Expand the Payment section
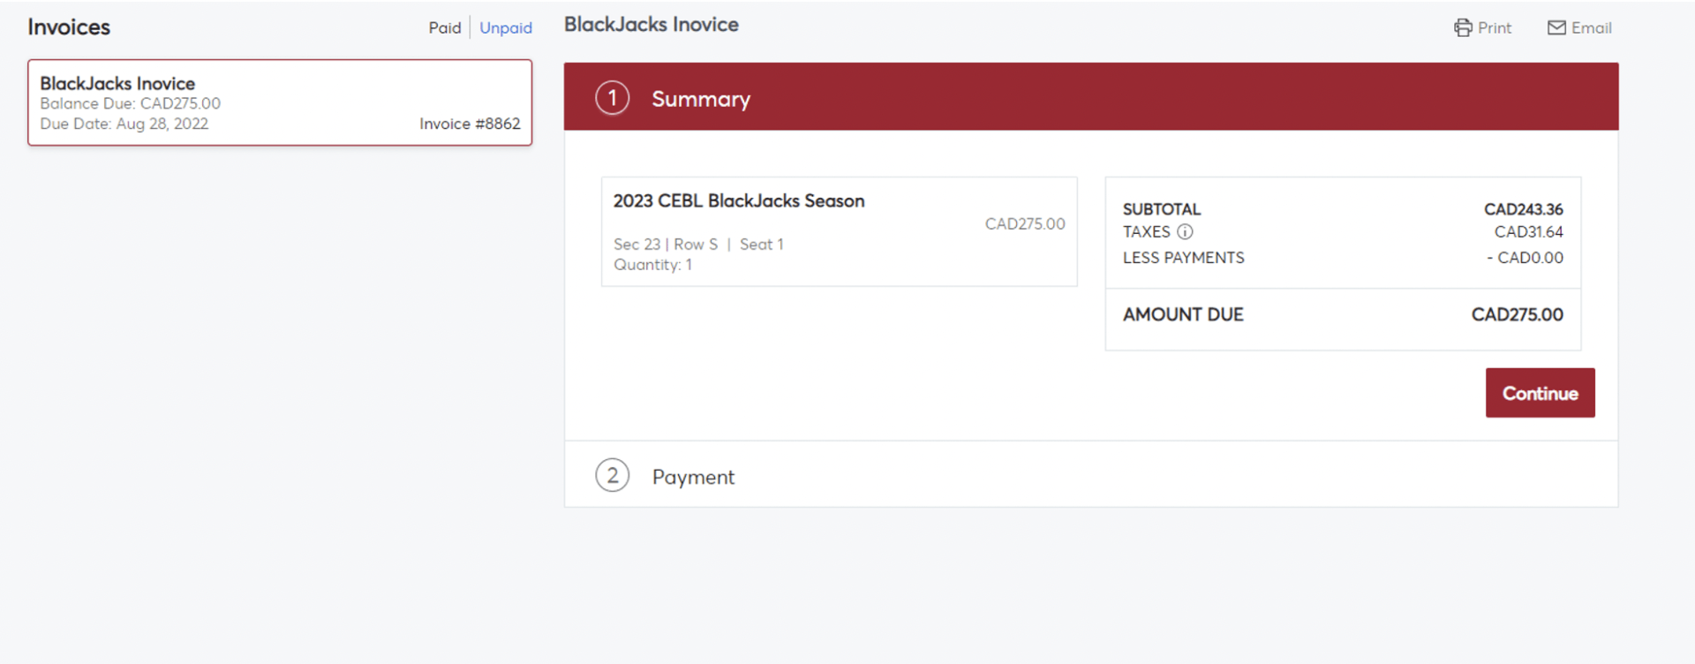The width and height of the screenshot is (1695, 664). tap(1091, 475)
